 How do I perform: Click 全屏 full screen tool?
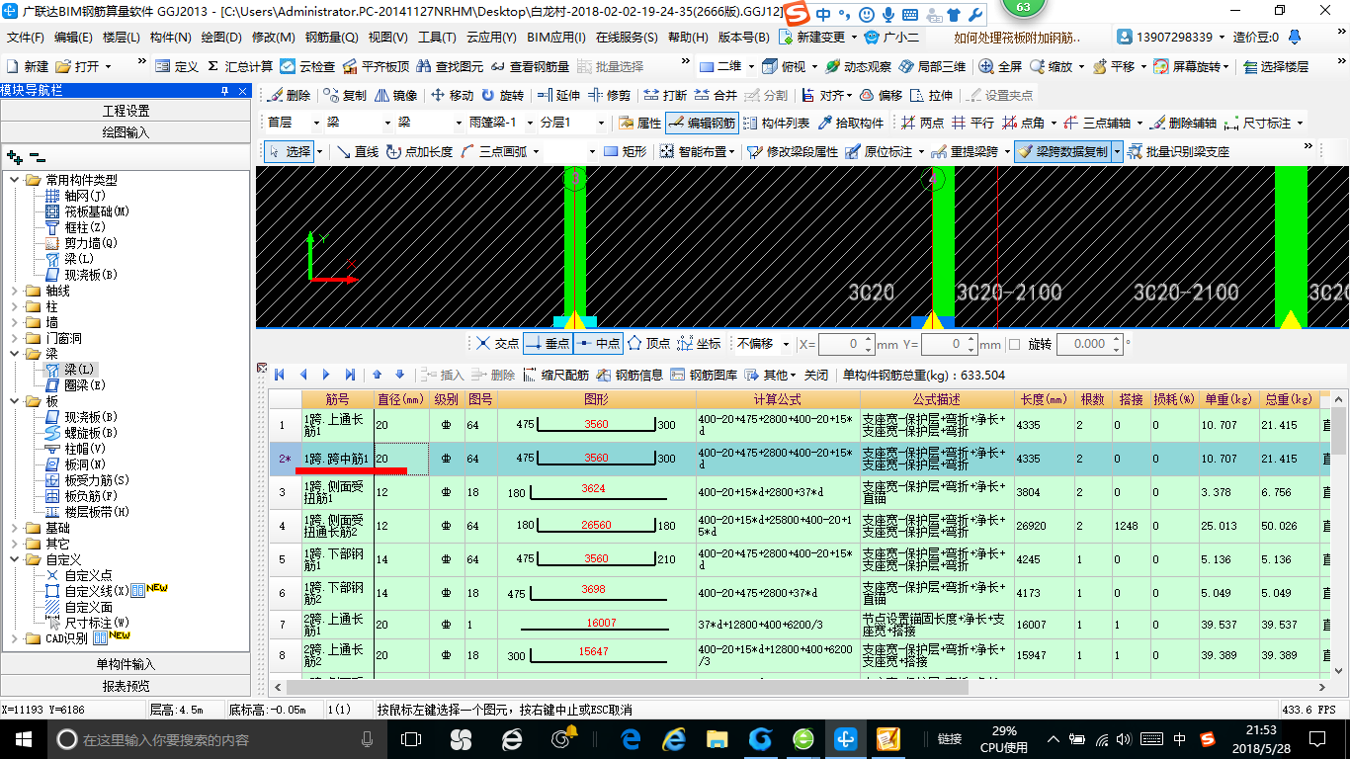(1000, 66)
